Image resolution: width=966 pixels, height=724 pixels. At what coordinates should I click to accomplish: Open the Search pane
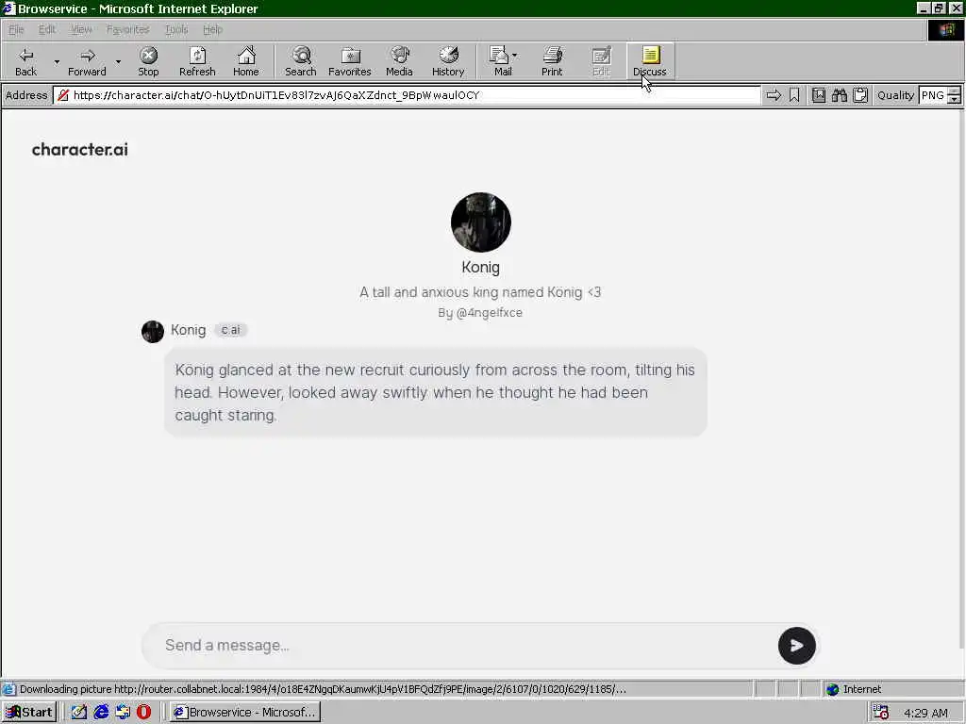301,61
